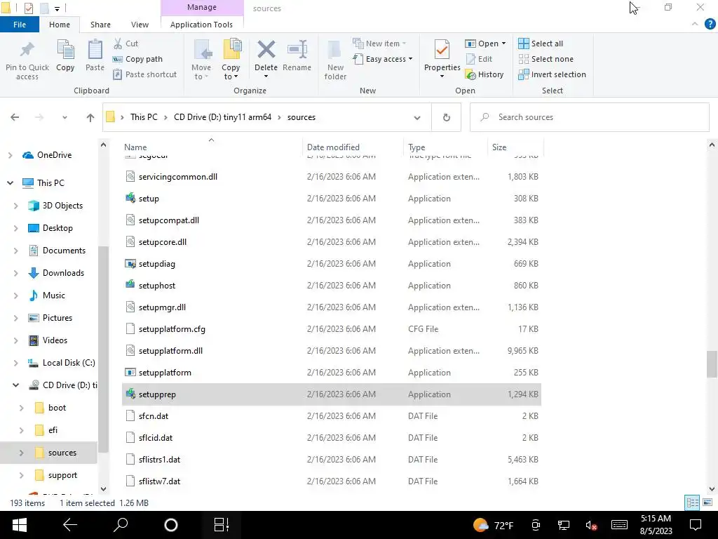Click the Search sources input field
The height and width of the screenshot is (539, 718).
point(589,117)
